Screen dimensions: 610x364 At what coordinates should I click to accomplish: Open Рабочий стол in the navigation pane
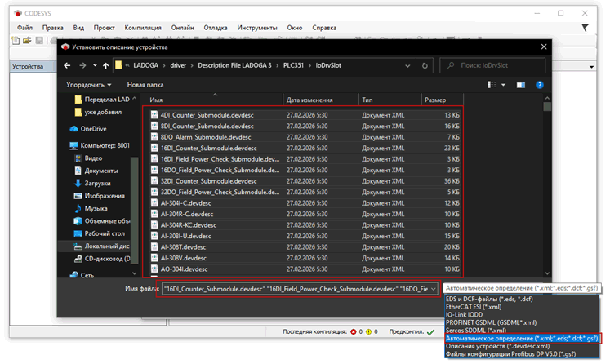pos(105,233)
